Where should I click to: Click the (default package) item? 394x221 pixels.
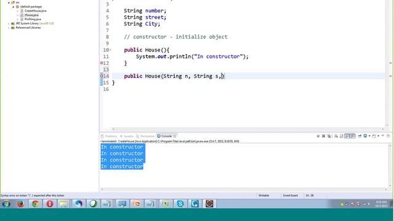point(31,7)
